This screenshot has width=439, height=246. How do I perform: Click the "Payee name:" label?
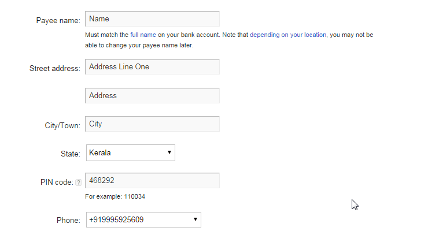pos(58,21)
